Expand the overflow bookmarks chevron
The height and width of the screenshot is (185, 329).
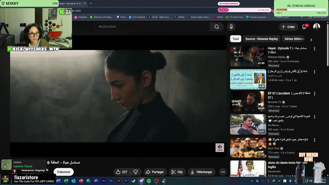(x=302, y=17)
